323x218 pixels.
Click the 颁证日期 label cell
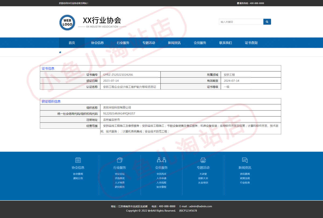(x=70, y=81)
